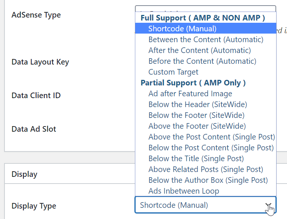Choose Above Related Posts (Single Post)
Viewport: 287px width, 219px height.
[206, 169]
